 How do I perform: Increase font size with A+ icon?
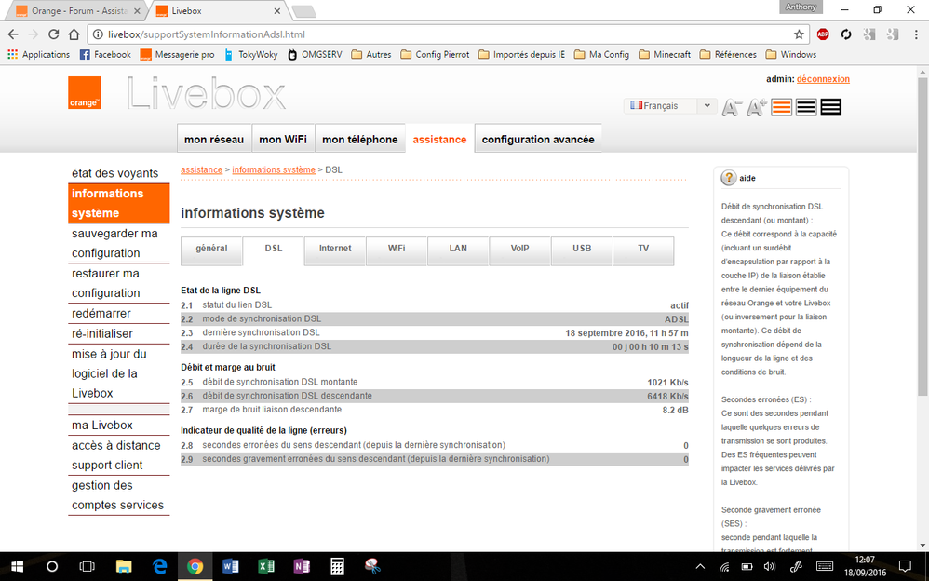point(757,107)
